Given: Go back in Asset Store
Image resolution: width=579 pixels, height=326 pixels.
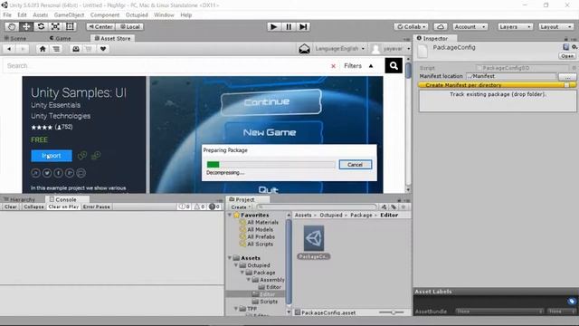Looking at the screenshot, I should pyautogui.click(x=9, y=49).
